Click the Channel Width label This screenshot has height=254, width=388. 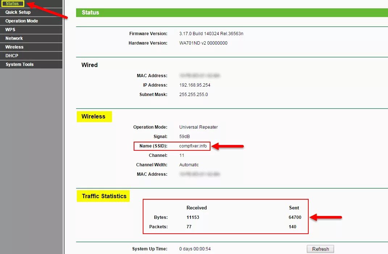152,165
